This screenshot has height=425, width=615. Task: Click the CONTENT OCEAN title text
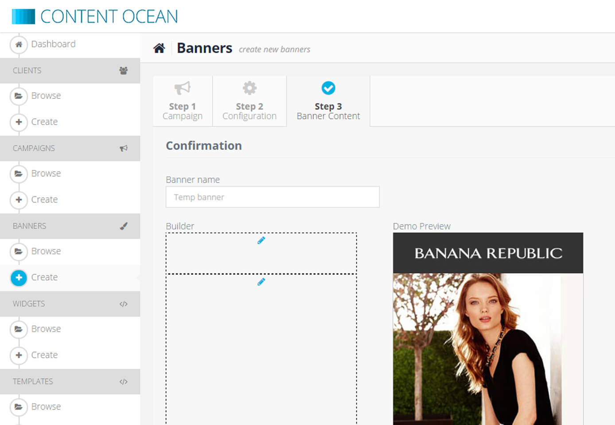(x=109, y=17)
